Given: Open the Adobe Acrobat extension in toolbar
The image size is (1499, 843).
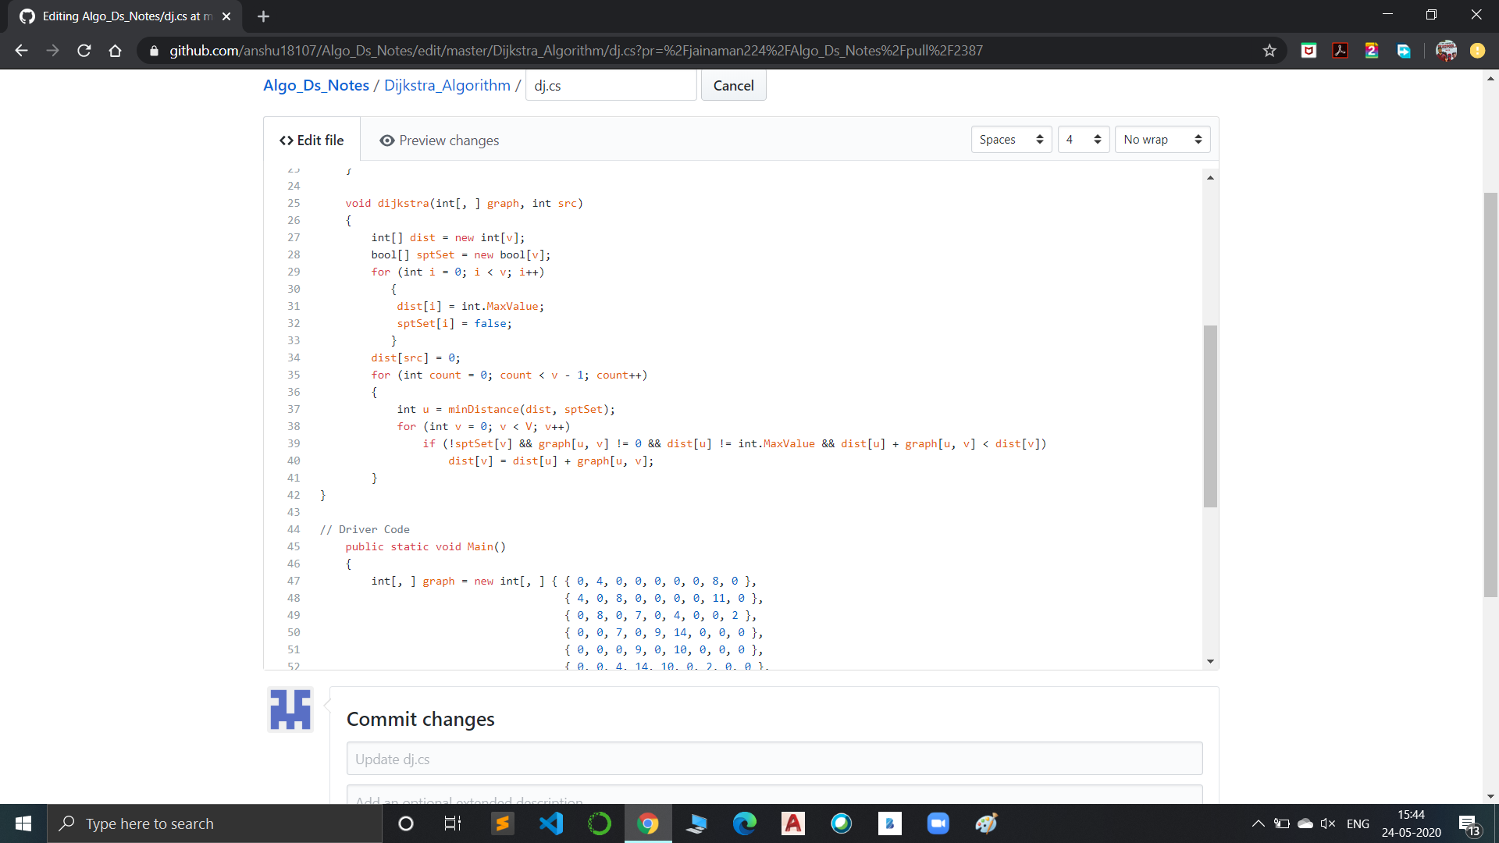Looking at the screenshot, I should (x=1340, y=50).
